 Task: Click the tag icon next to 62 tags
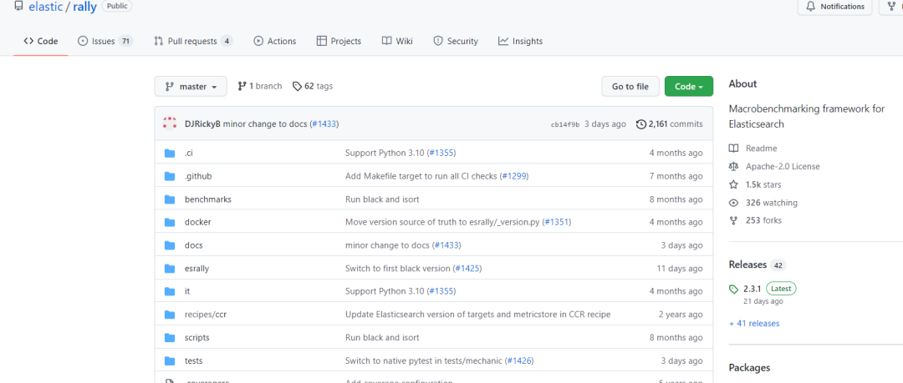click(x=297, y=86)
